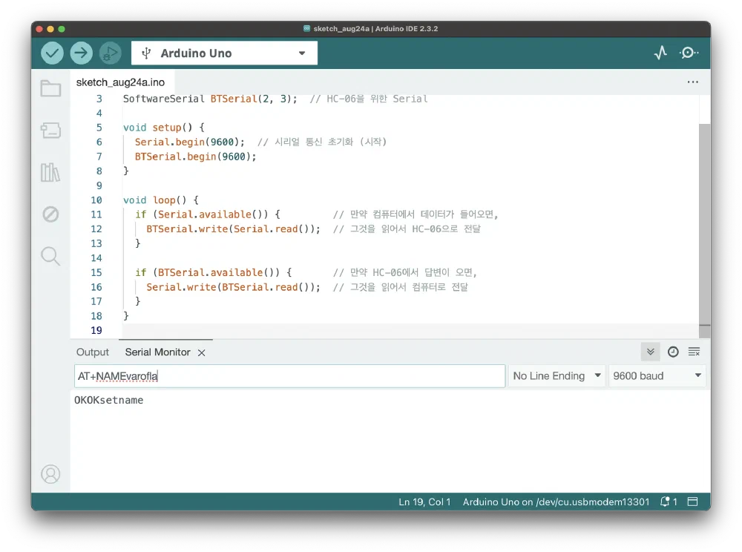The width and height of the screenshot is (742, 552).
Task: Click the Verify sketch checkmark button
Action: 52,53
